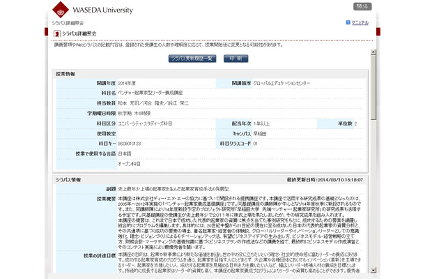Click the scrollbar up arrow
The image size is (425, 279).
tap(373, 52)
